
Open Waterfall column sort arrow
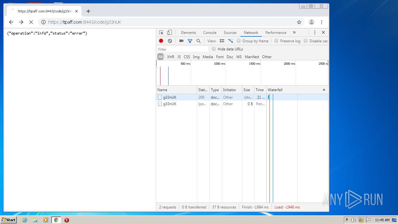pyautogui.click(x=324, y=90)
